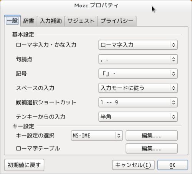This screenshot has width=192, height=174.
Task: Open the ローマ字入力 input method dropdown
Action: 138,45
